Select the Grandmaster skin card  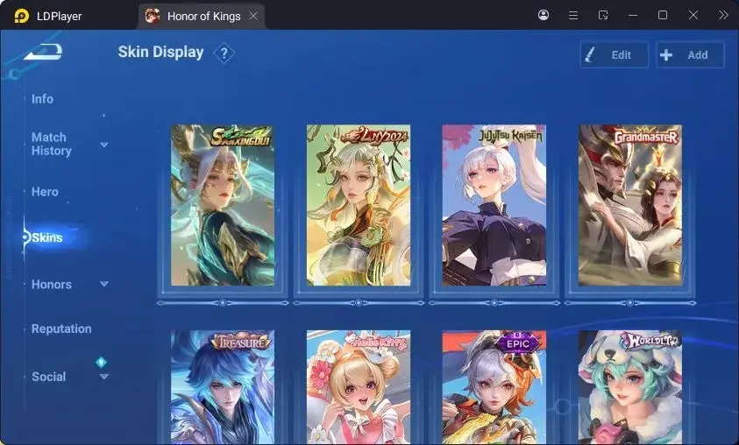(630, 205)
